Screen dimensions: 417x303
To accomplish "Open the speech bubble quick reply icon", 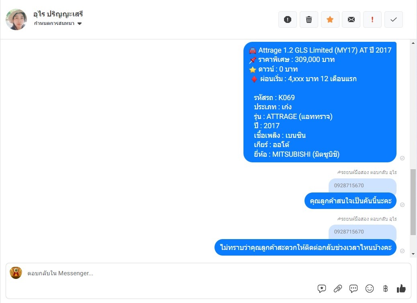I will [354, 289].
